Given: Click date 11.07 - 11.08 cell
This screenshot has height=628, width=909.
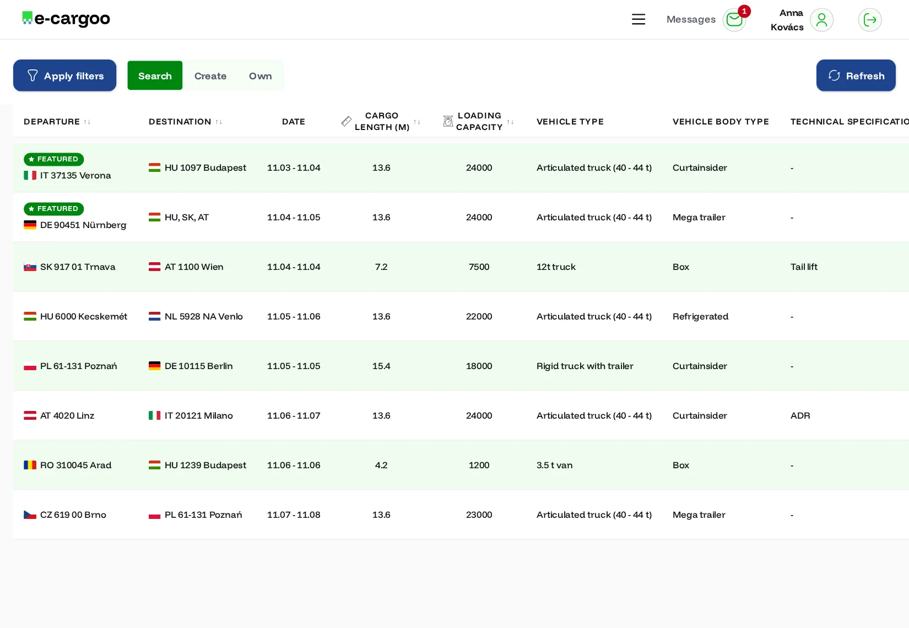Looking at the screenshot, I should (294, 515).
